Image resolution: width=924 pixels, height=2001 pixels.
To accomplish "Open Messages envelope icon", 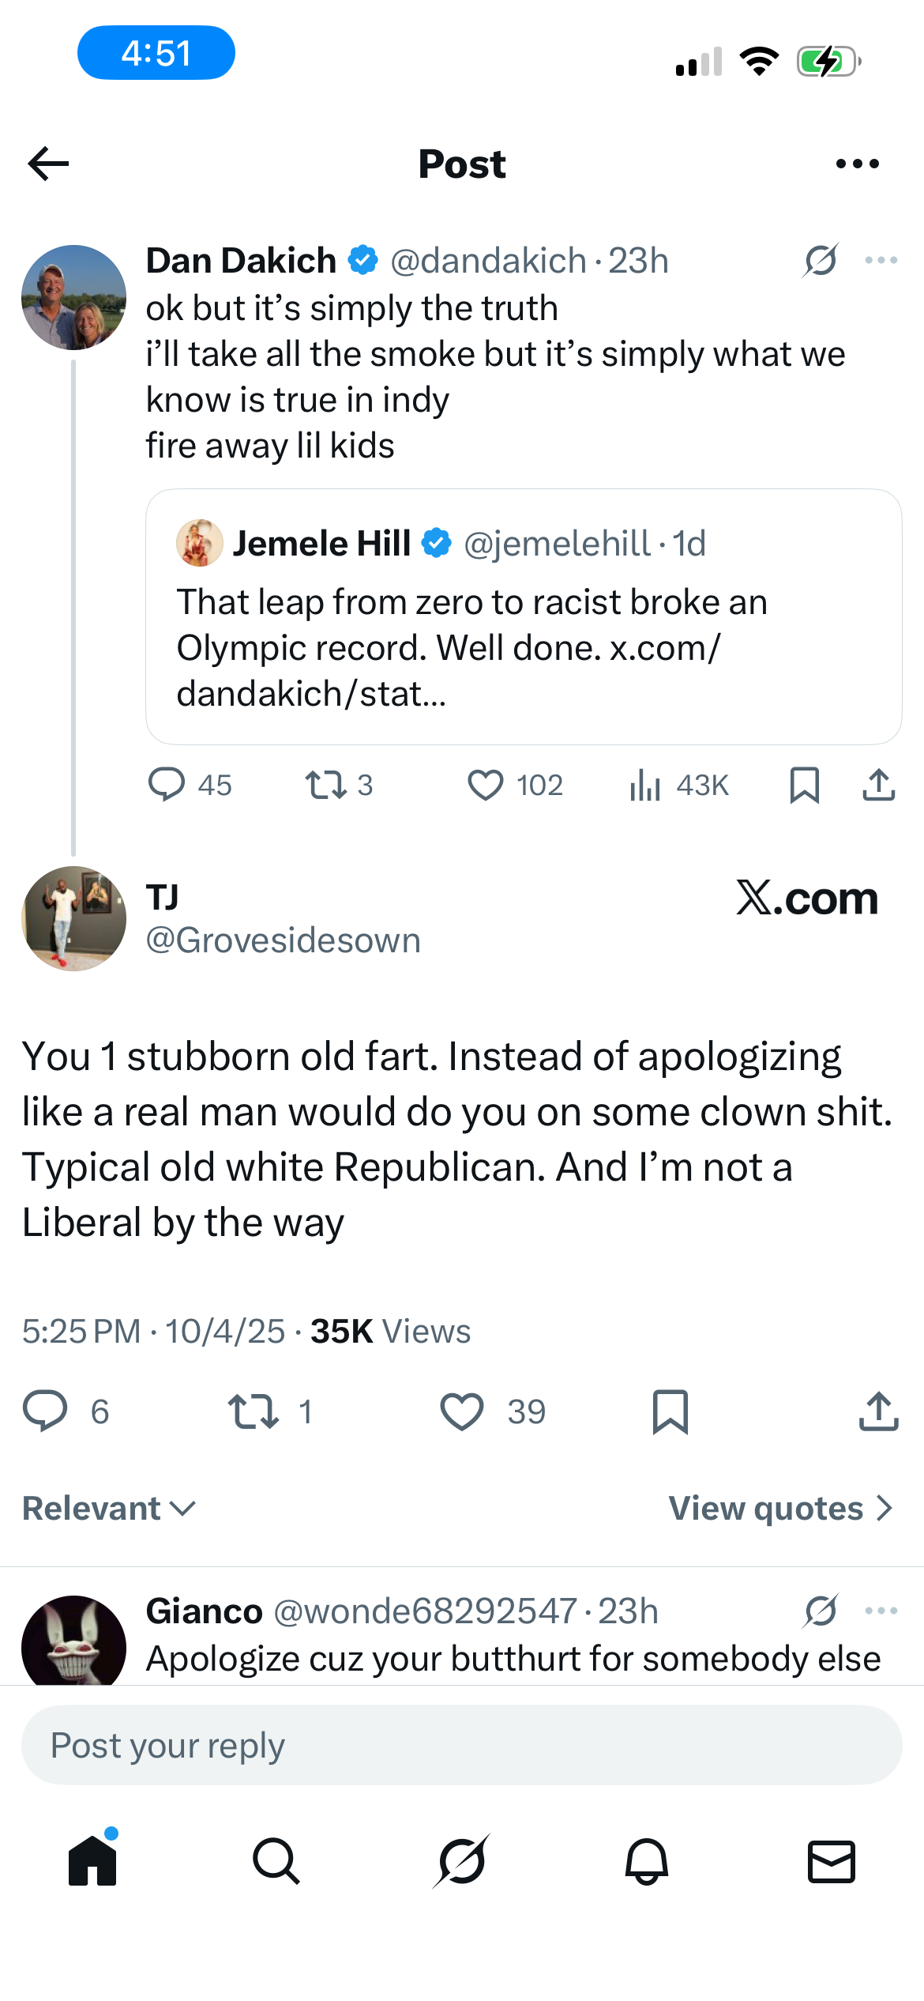I will [x=831, y=1861].
